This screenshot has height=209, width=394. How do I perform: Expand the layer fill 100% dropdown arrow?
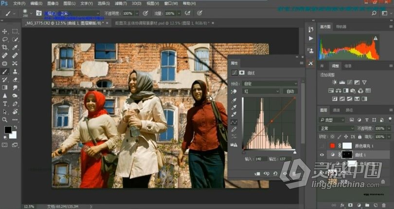coord(389,137)
